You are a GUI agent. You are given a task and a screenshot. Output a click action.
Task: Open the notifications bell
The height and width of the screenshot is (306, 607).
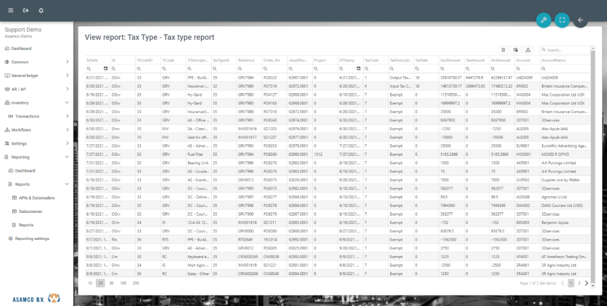(x=41, y=11)
